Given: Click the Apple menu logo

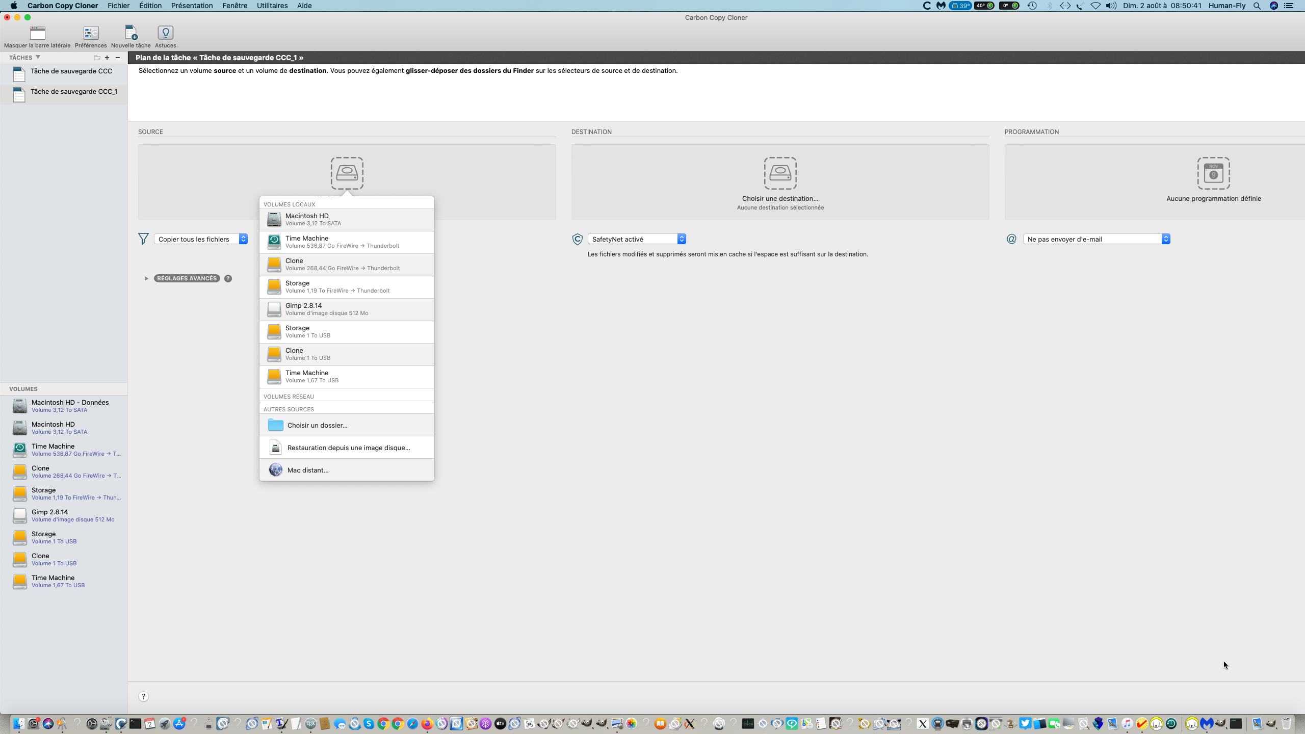Looking at the screenshot, I should pyautogui.click(x=14, y=6).
